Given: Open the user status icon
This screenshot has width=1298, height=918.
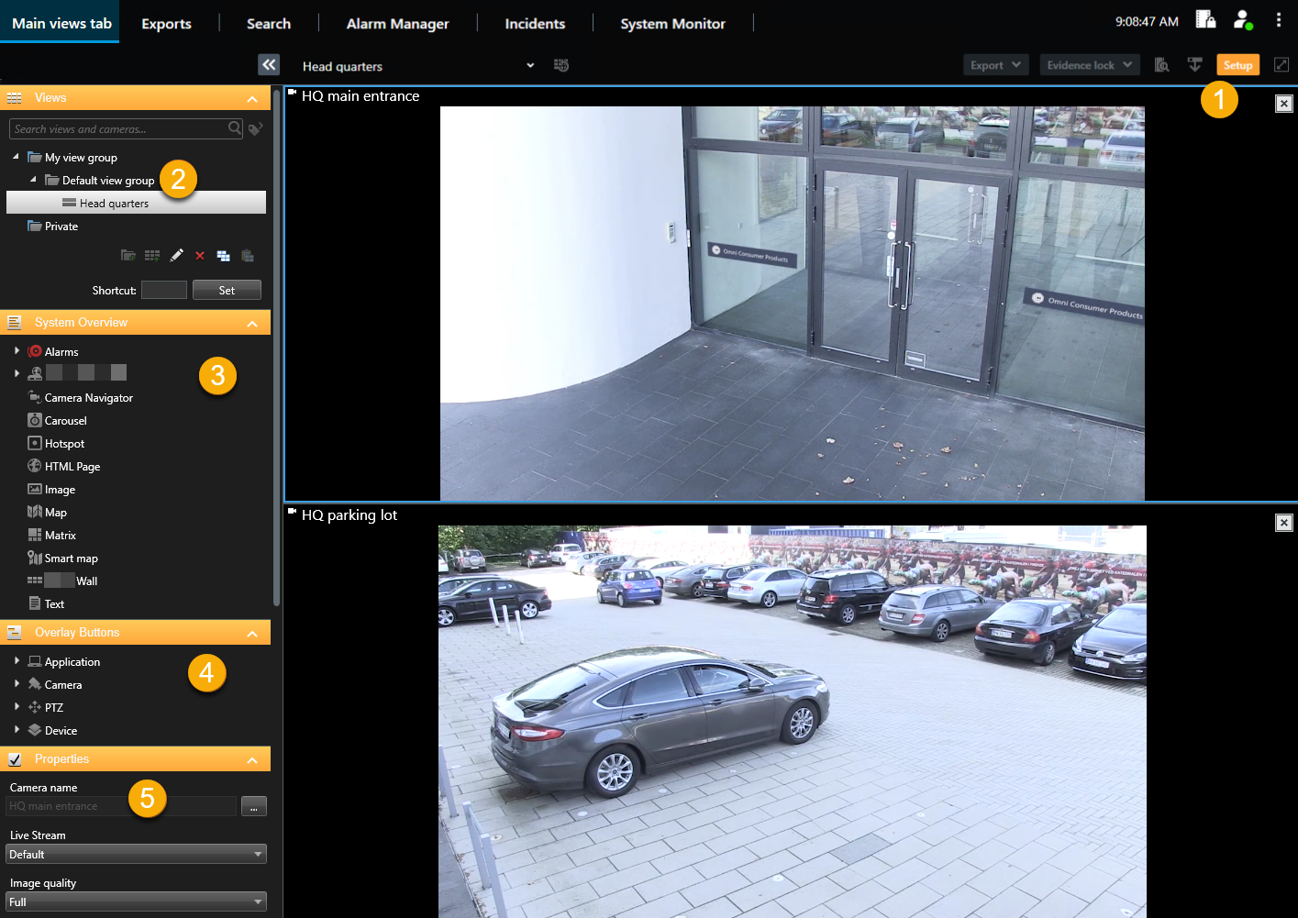Looking at the screenshot, I should tap(1242, 20).
